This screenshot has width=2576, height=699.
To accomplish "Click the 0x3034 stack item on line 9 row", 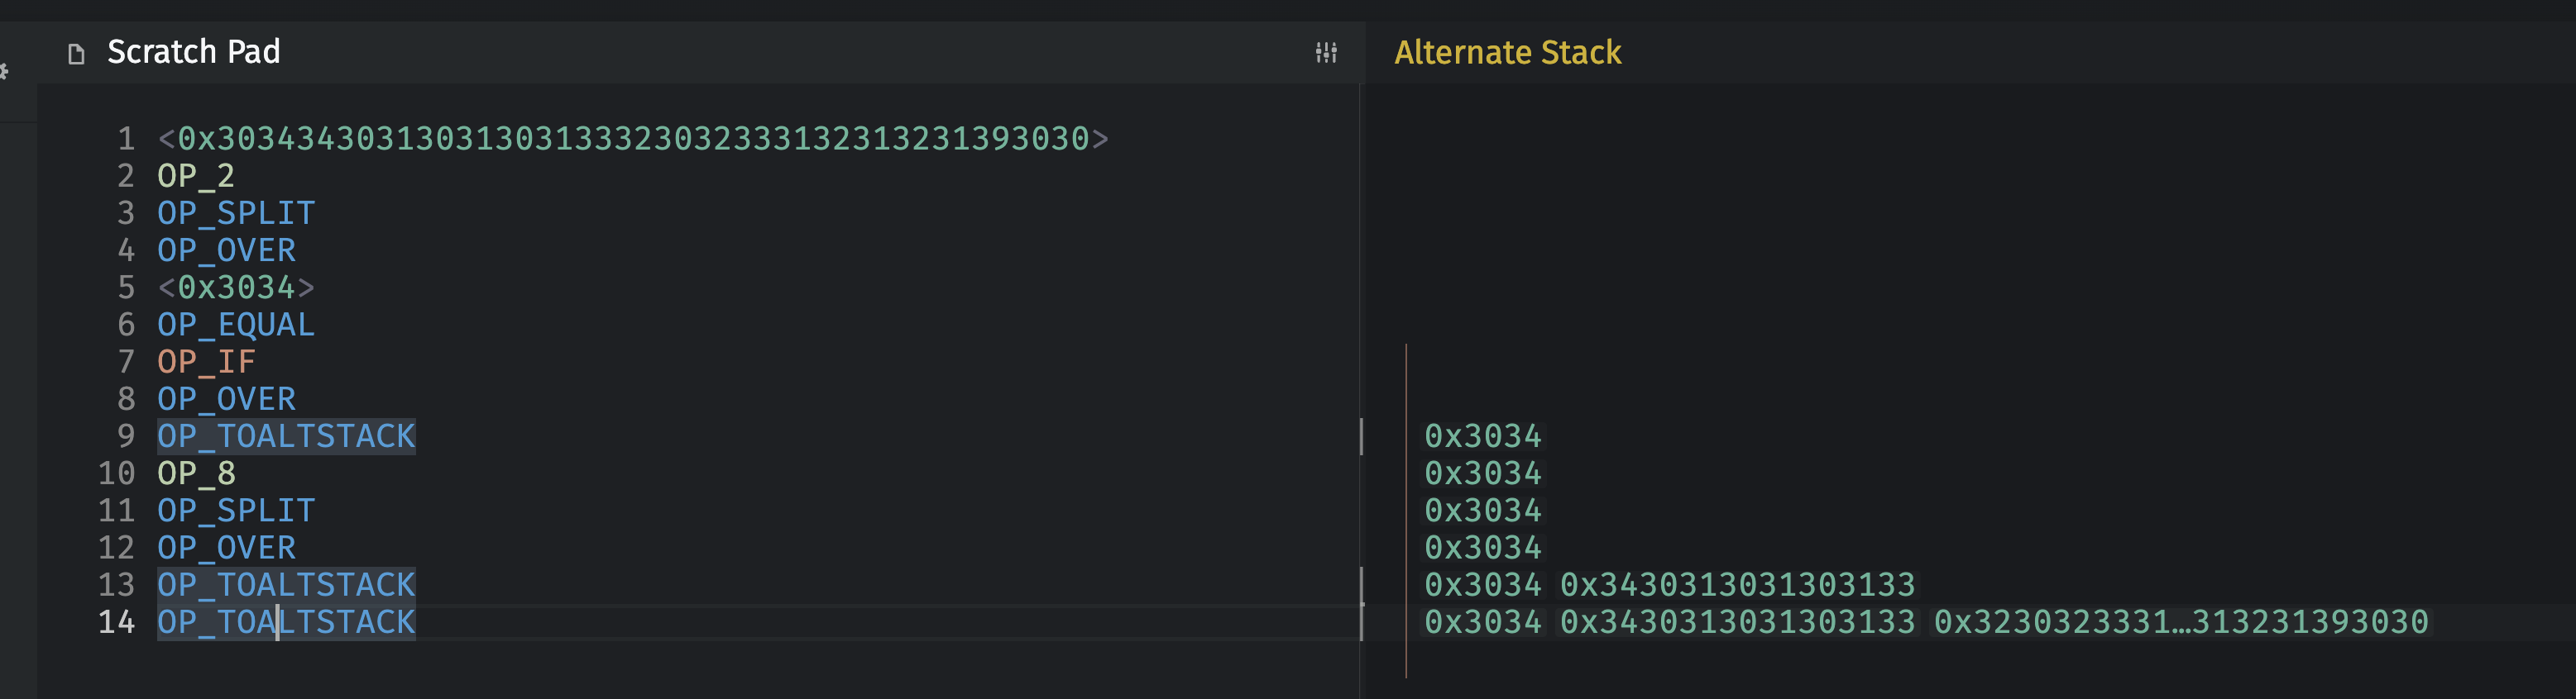I will tap(1483, 436).
